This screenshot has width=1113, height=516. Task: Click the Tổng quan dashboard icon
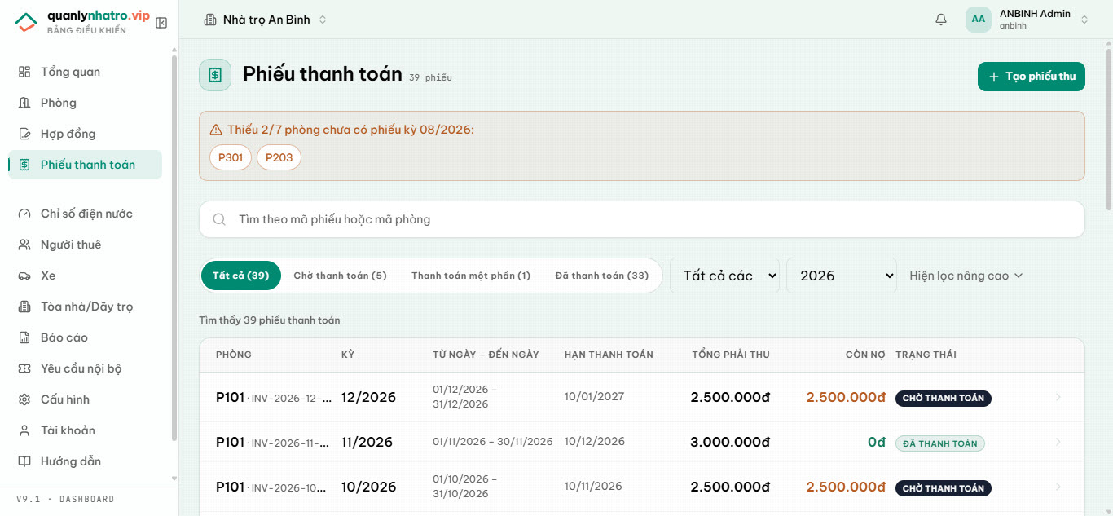(24, 72)
